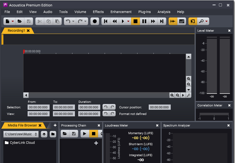The height and width of the screenshot is (163, 235).
Task: Create a new file with the New icon
Action: (7, 22)
